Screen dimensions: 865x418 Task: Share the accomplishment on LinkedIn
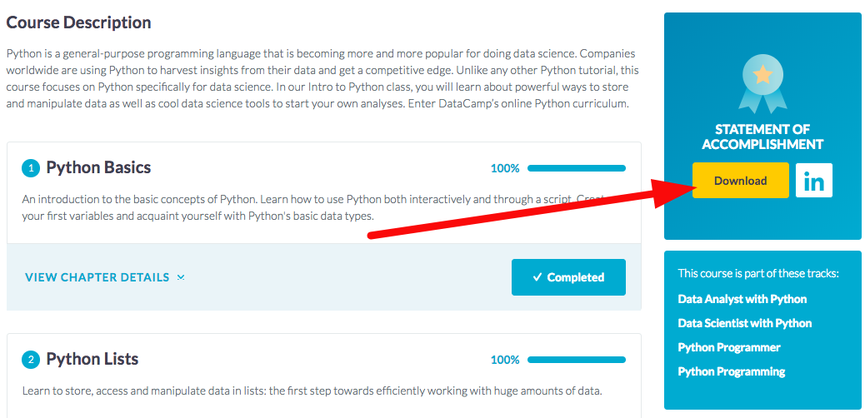[813, 181]
